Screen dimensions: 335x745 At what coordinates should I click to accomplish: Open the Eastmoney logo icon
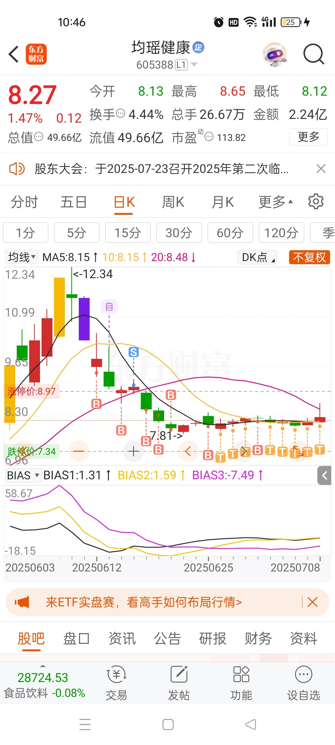(36, 54)
